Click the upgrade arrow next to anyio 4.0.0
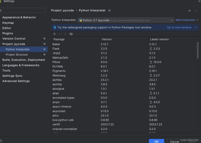Screen dimensions: 201x143 tap(151, 102)
